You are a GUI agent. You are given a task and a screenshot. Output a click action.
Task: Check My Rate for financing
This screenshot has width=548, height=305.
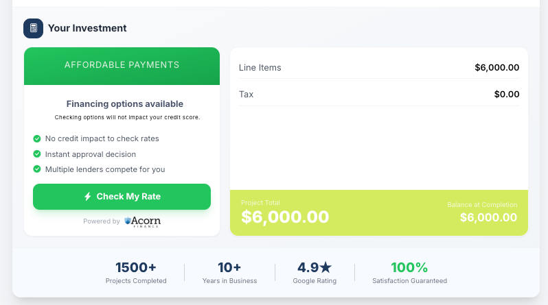[122, 197]
